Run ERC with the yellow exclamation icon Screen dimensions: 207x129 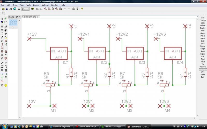(6, 85)
